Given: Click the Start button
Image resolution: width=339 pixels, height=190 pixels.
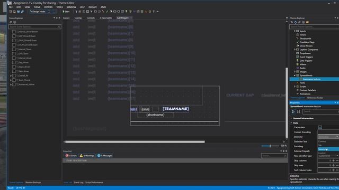Looking at the screenshot, I should coord(66,12).
